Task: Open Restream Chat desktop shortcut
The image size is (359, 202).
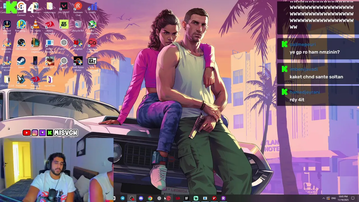Action: (78, 9)
